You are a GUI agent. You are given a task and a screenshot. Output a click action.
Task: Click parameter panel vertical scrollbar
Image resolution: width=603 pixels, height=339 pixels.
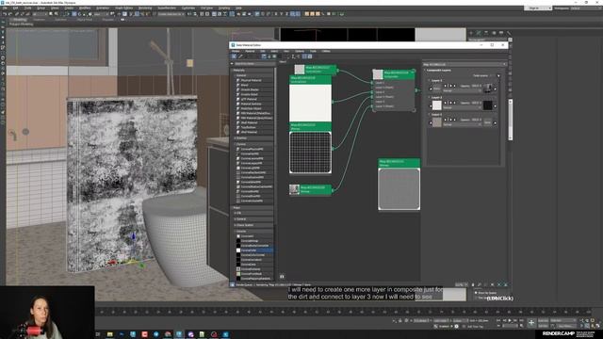(511, 120)
